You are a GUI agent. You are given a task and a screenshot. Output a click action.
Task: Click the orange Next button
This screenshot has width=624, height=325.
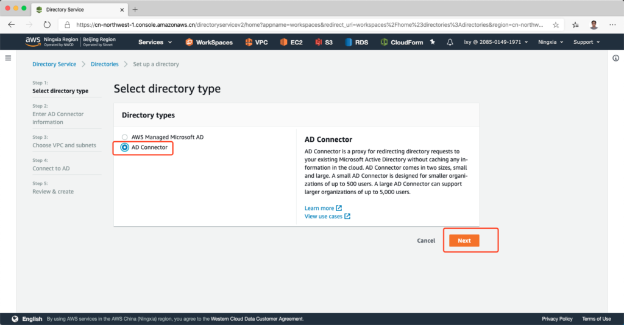[x=464, y=240]
